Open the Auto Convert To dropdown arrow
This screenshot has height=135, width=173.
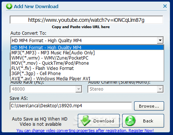point(160,40)
